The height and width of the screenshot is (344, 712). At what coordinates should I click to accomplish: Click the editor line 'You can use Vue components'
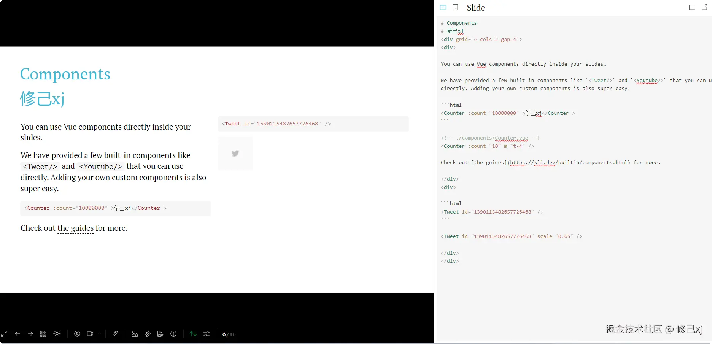tap(523, 64)
